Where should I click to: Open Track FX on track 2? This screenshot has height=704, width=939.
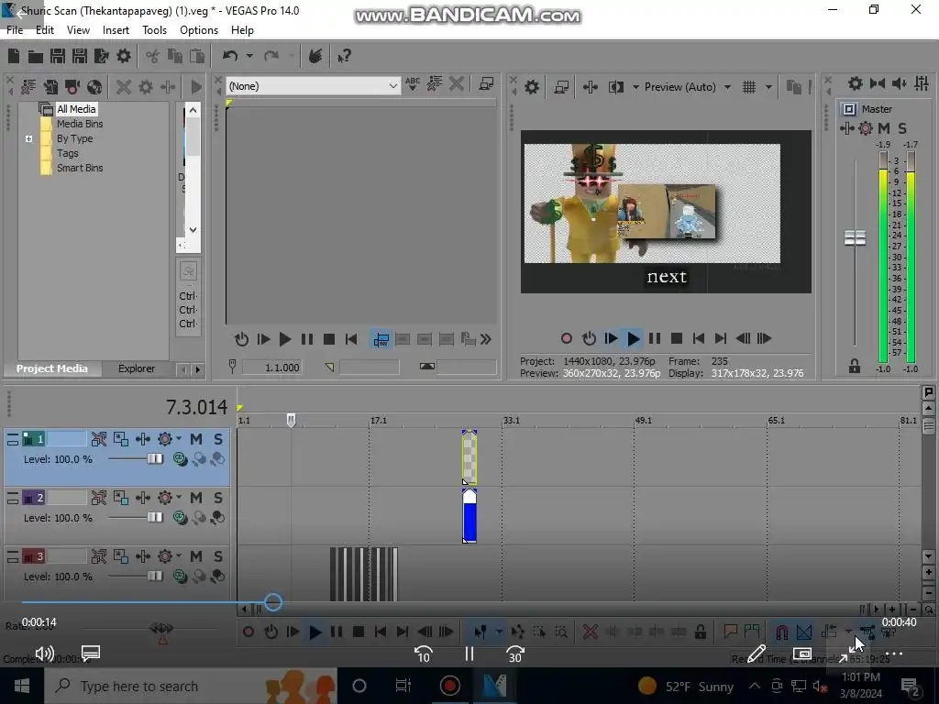pyautogui.click(x=165, y=498)
